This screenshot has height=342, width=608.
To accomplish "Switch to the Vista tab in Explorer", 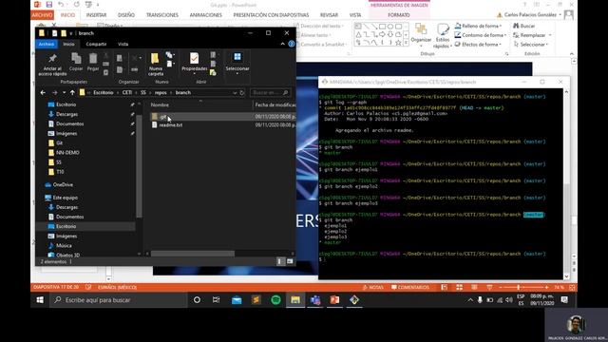I will click(123, 45).
